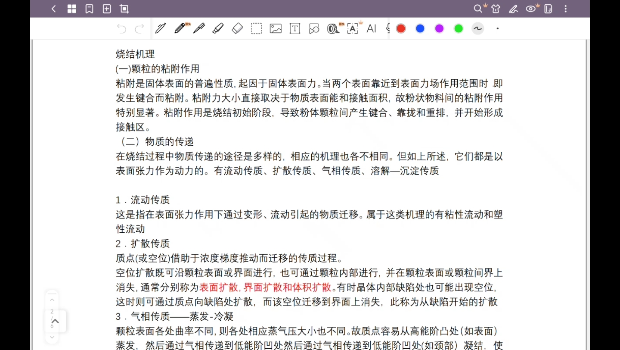Insert a text box
The height and width of the screenshot is (350, 620).
[295, 29]
